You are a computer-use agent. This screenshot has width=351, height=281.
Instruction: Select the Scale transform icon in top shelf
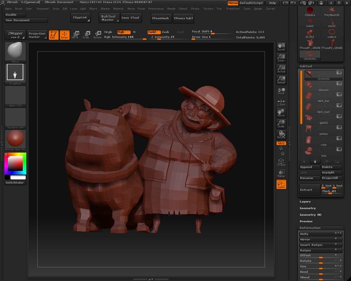[x=86, y=35]
